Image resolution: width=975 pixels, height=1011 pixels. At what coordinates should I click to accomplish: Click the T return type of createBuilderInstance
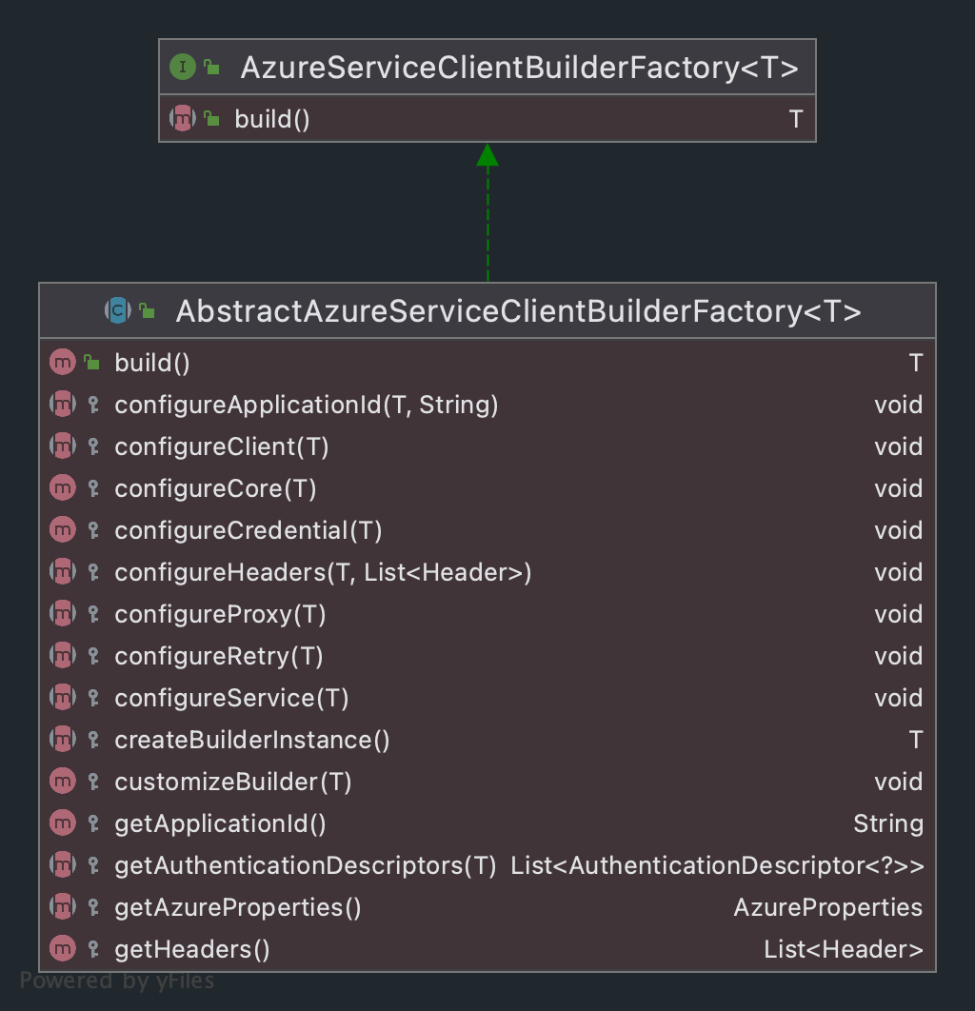click(x=916, y=741)
